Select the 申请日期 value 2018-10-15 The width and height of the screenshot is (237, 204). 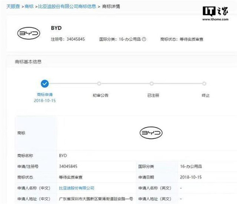pyautogui.click(x=191, y=177)
